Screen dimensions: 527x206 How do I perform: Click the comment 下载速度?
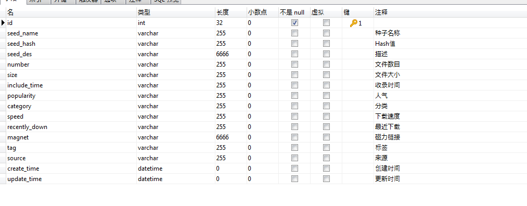coord(387,117)
